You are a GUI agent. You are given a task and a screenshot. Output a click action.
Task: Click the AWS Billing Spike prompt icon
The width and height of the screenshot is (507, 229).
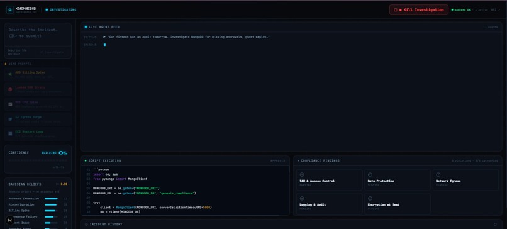[x=10, y=75]
